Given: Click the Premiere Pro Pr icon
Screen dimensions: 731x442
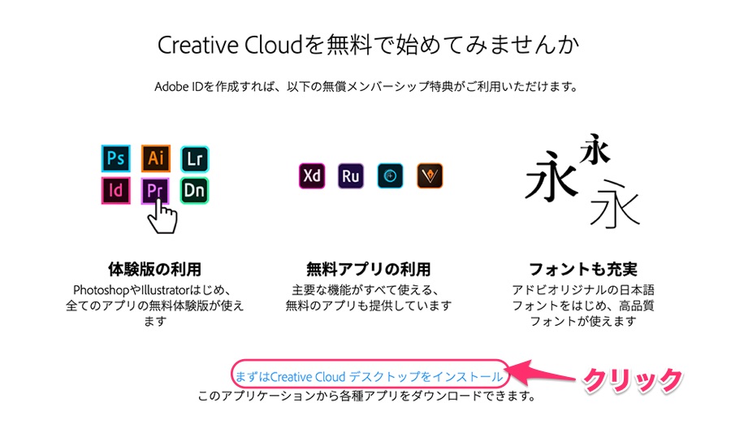Looking at the screenshot, I should click(x=155, y=191).
